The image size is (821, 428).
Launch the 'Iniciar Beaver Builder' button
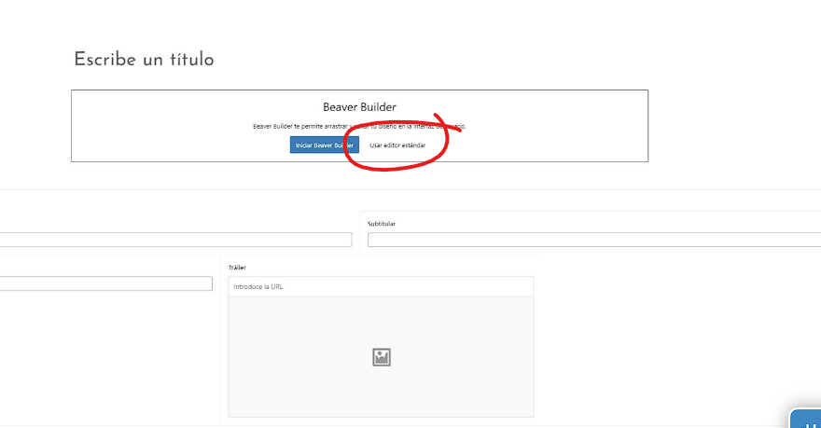point(324,145)
